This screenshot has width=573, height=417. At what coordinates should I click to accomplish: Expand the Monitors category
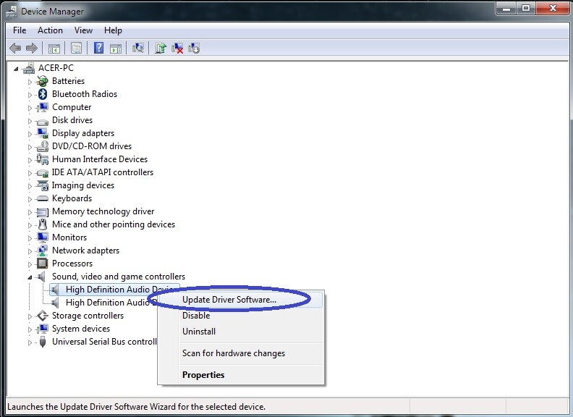(x=30, y=238)
